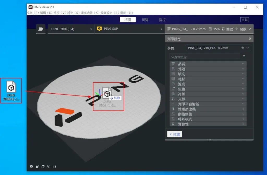Expand the 列印平台附著 settings category
Viewport: 267px width, 175px height.
[208, 104]
